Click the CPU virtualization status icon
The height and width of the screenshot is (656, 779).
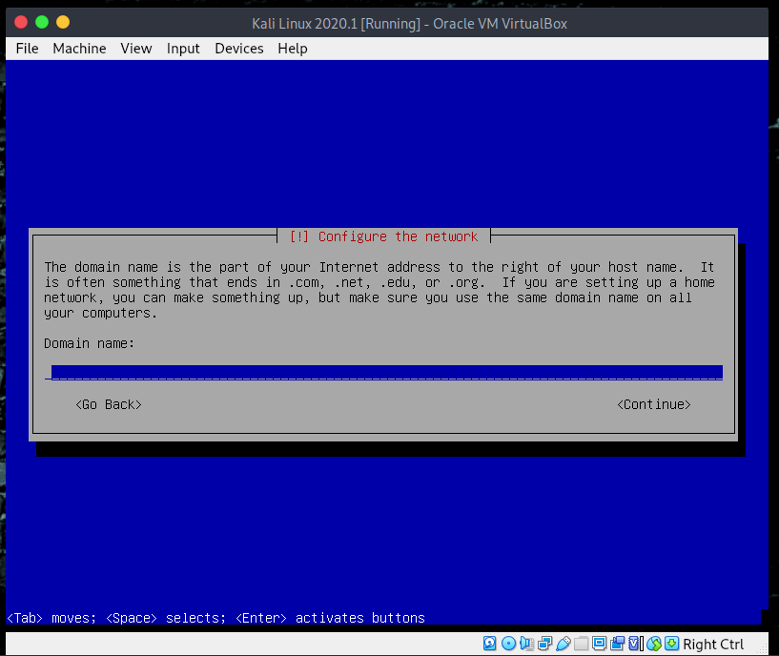pyautogui.click(x=635, y=644)
